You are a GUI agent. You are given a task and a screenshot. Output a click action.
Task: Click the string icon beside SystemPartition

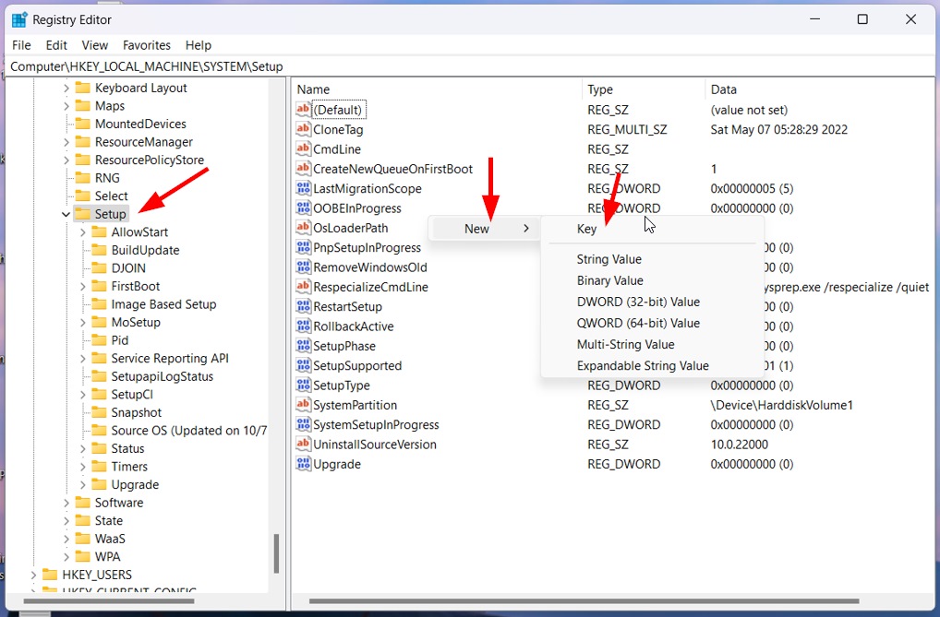click(304, 405)
